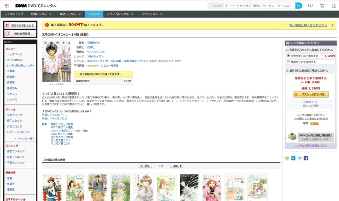
Task: Open the help chat icon in header
Action: click(311, 6)
